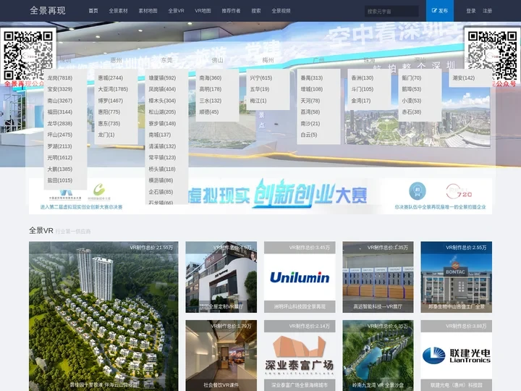Select district 南山(3267)
Viewport: 521px width, 391px height.
[x=60, y=101]
